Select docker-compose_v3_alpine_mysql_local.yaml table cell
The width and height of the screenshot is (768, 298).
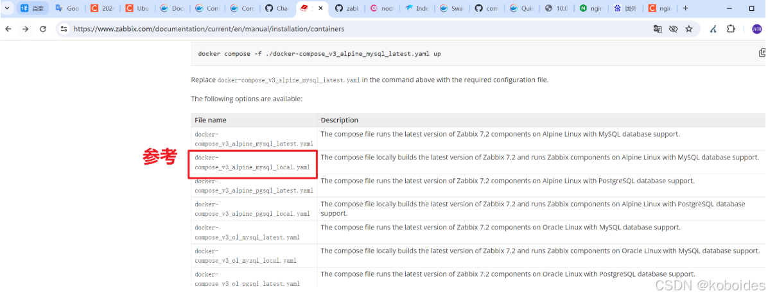point(254,162)
